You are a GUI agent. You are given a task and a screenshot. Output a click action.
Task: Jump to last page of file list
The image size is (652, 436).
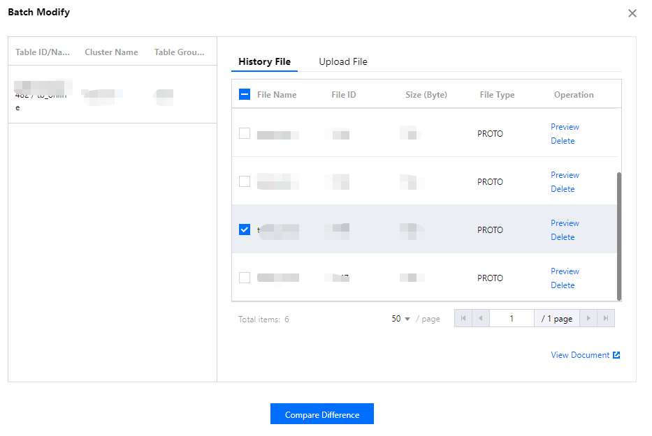click(x=606, y=319)
